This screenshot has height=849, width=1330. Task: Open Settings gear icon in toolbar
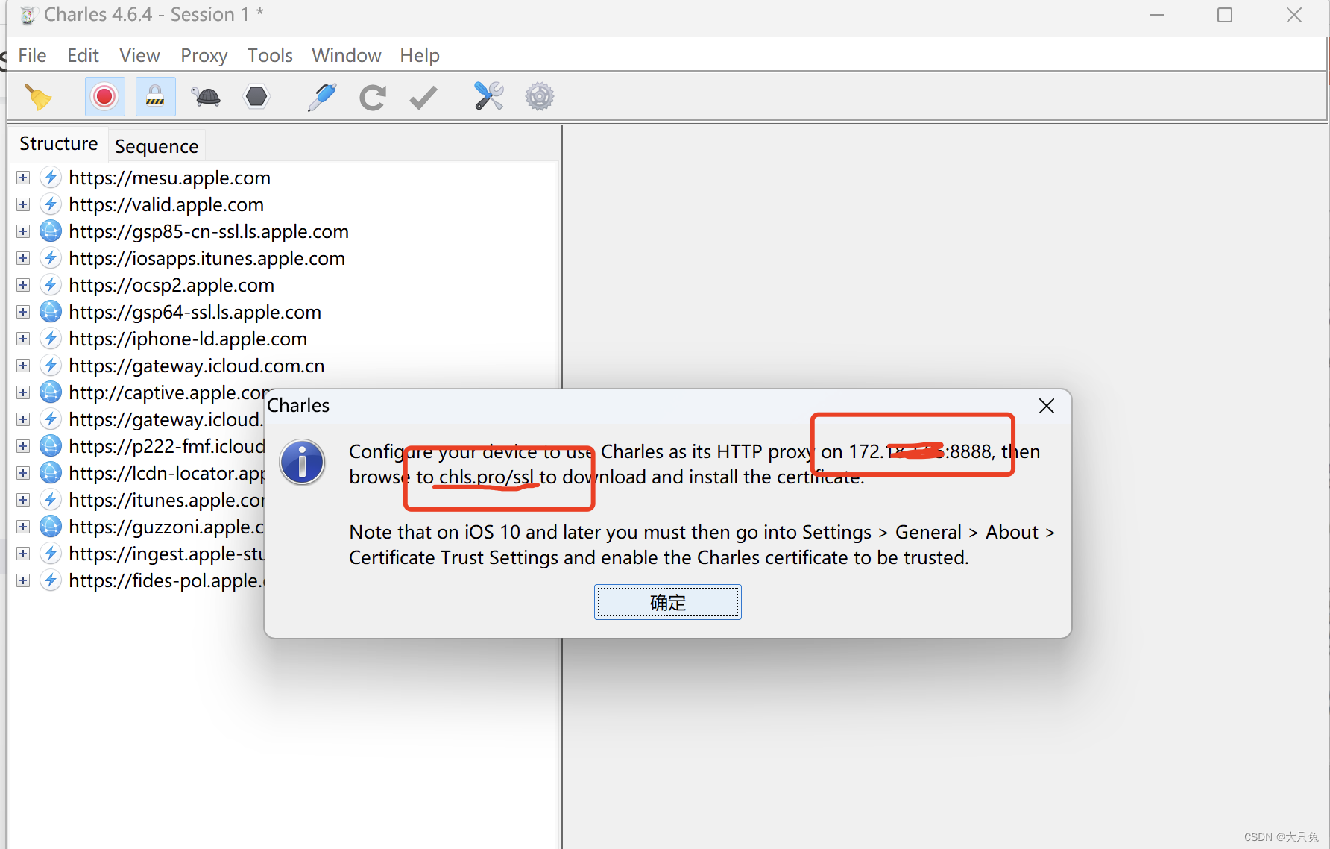(540, 97)
